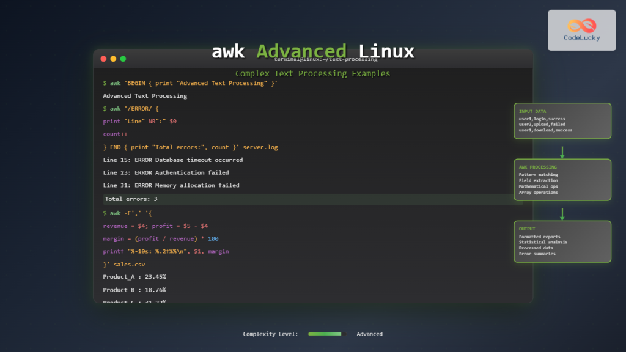This screenshot has height=352, width=626.
Task: Open the INPUT DATA panel
Action: coord(562,120)
